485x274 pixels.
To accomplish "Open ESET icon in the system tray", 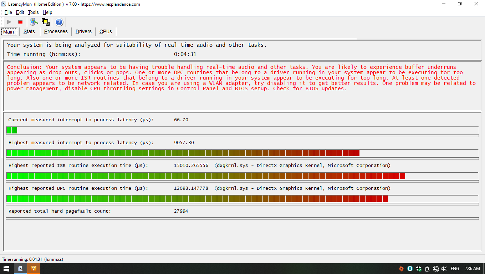I will tap(410, 269).
